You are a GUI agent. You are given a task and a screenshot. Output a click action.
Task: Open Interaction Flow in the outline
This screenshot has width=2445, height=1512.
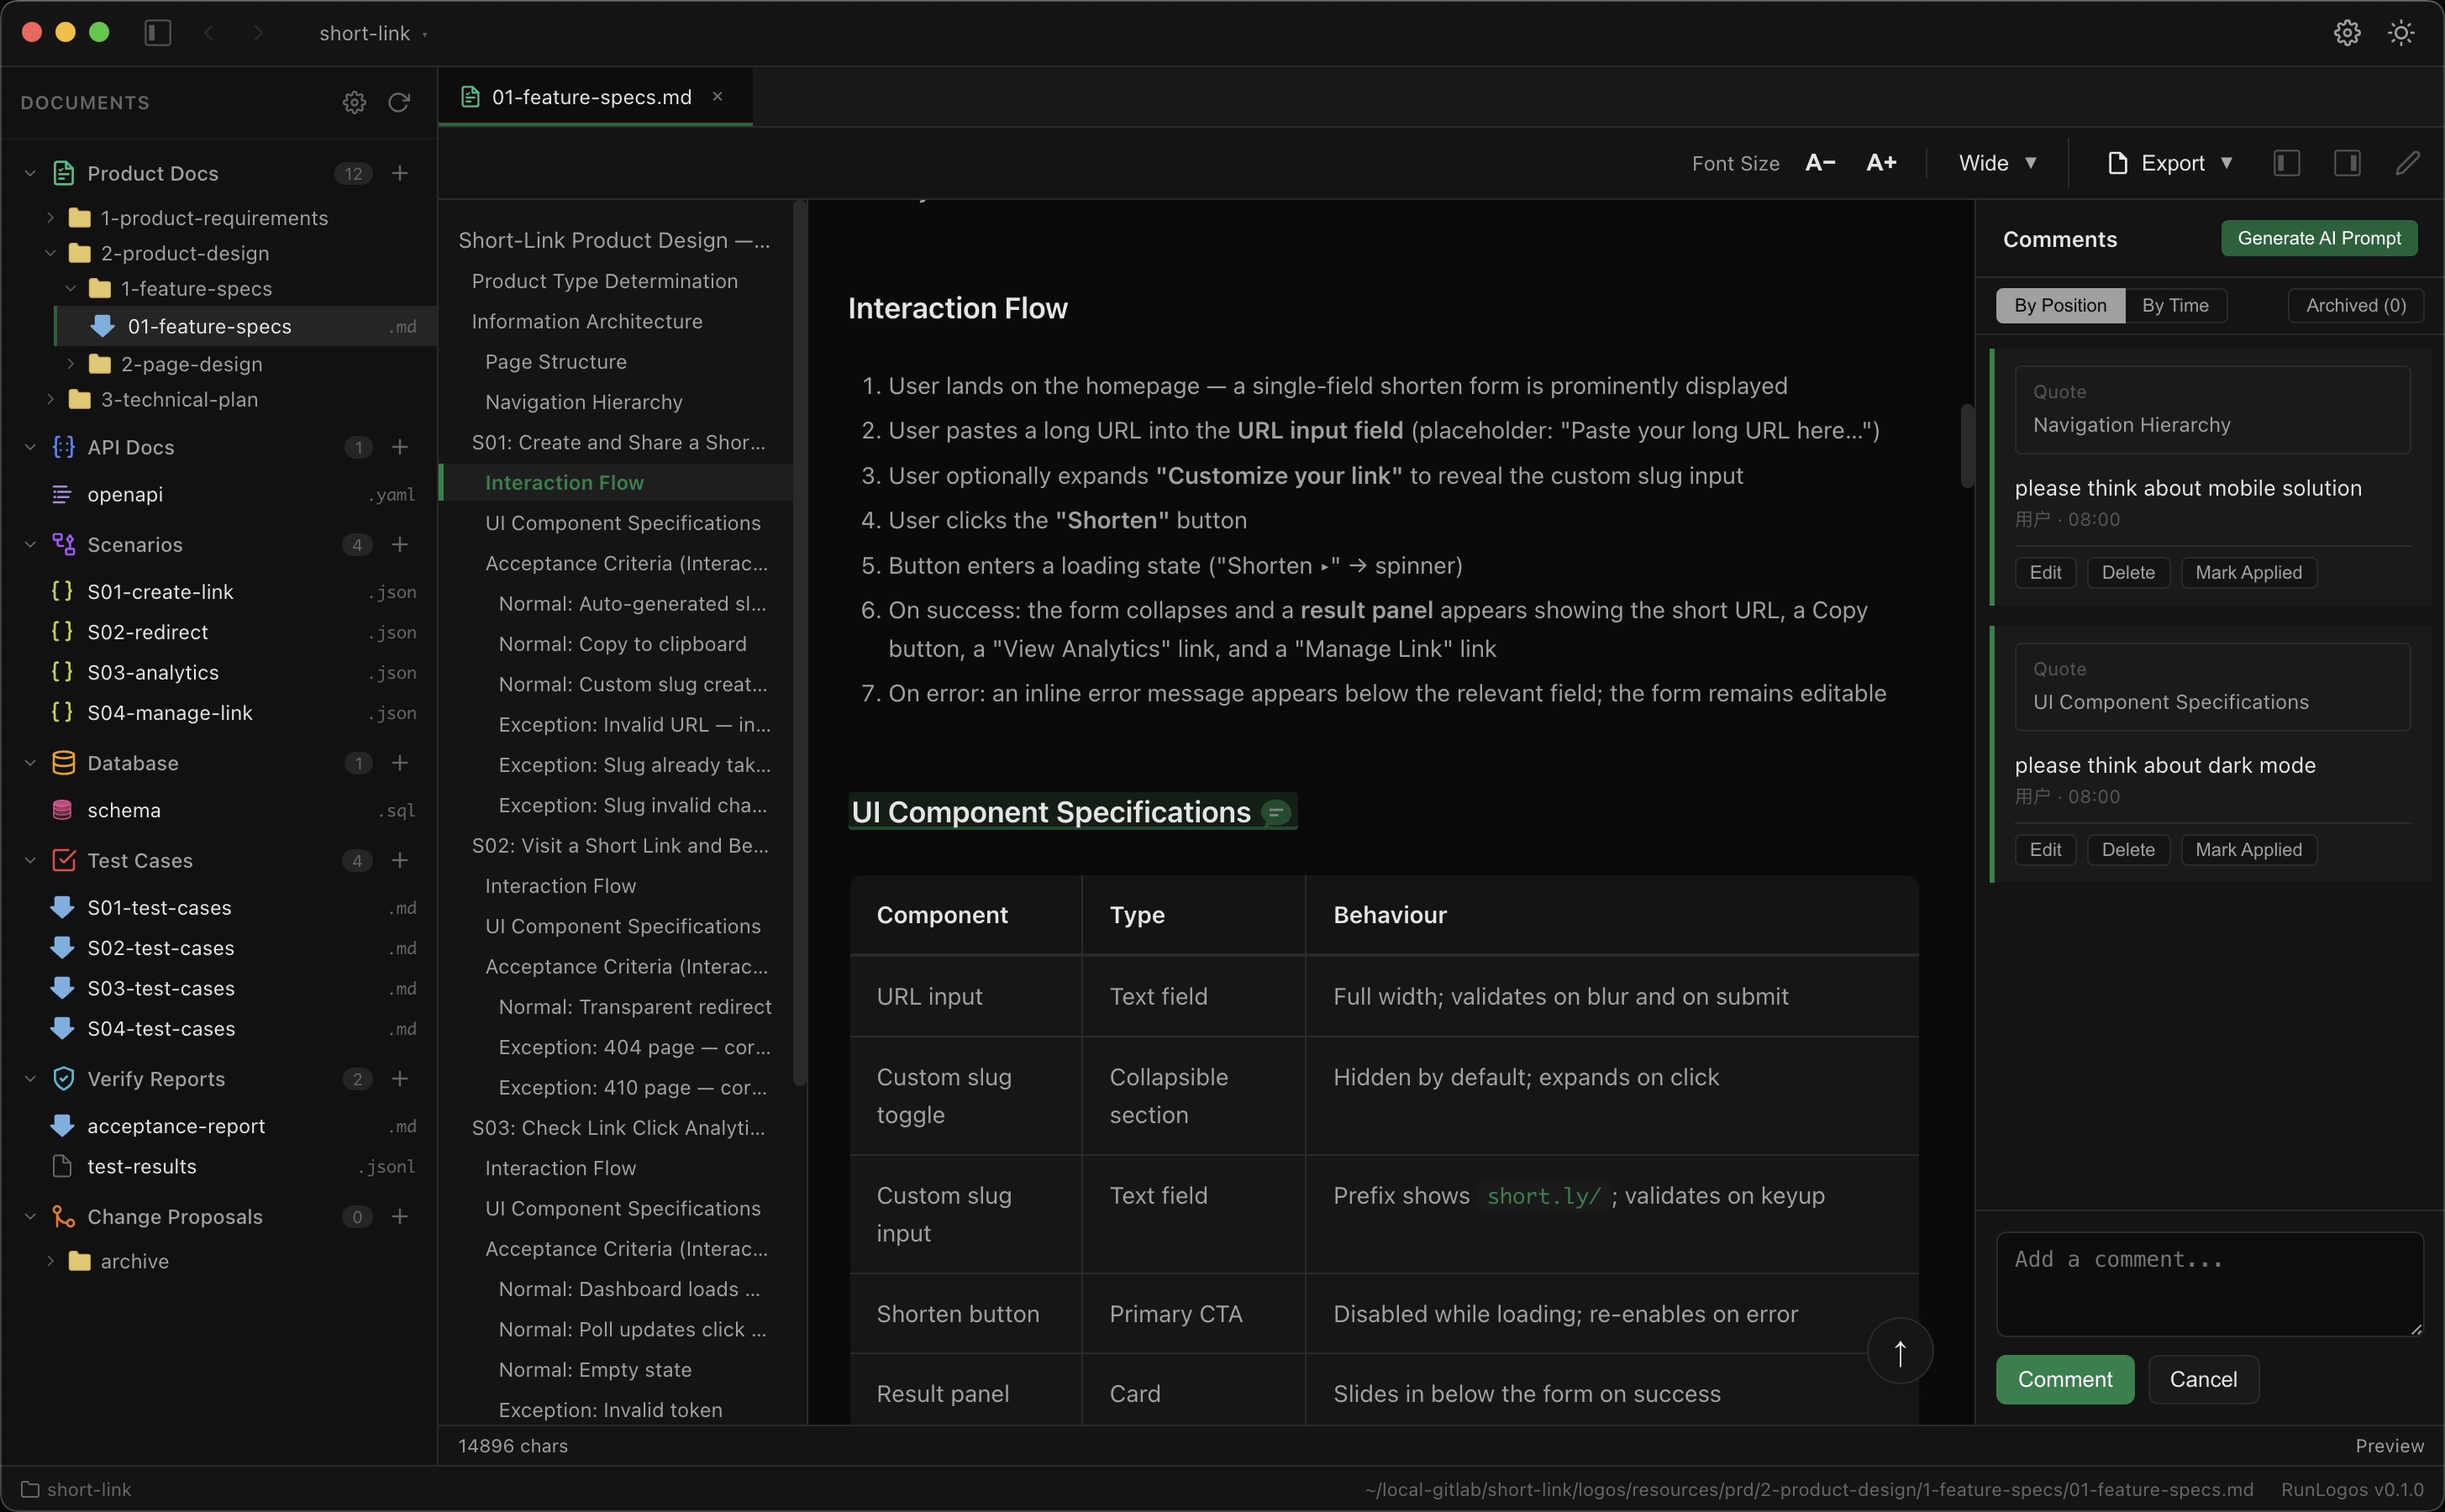[563, 481]
